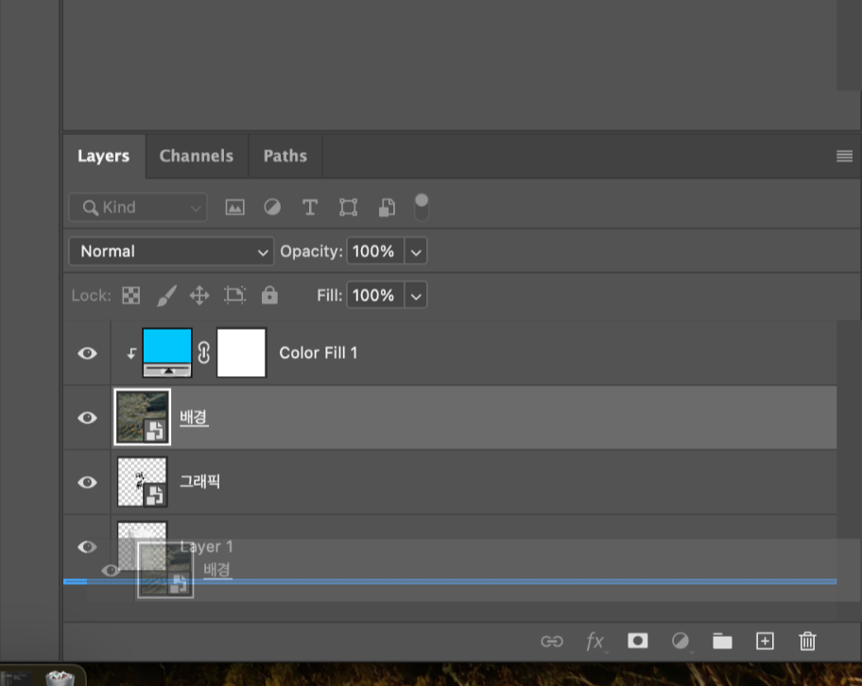
Task: Lock all padlock icon
Action: tap(269, 295)
